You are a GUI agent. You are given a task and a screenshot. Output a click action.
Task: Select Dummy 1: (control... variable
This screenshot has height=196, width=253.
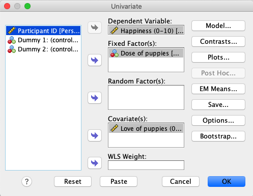(x=43, y=40)
